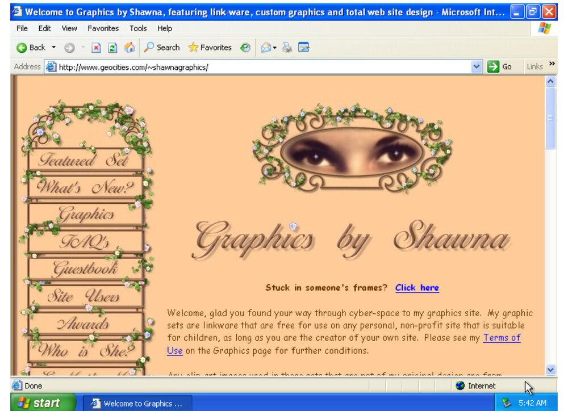Image resolution: width=568 pixels, height=411 pixels.
Task: Click the Guestbook trellis navigation button
Action: point(85,268)
